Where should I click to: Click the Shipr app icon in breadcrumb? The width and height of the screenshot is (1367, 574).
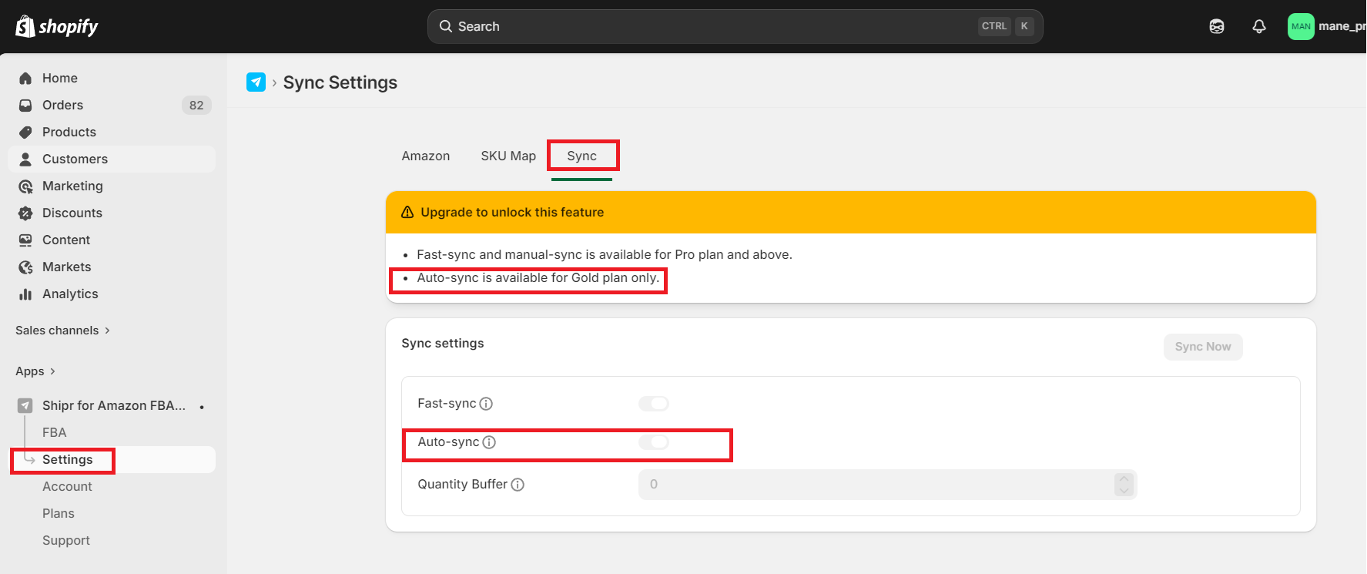pos(256,82)
